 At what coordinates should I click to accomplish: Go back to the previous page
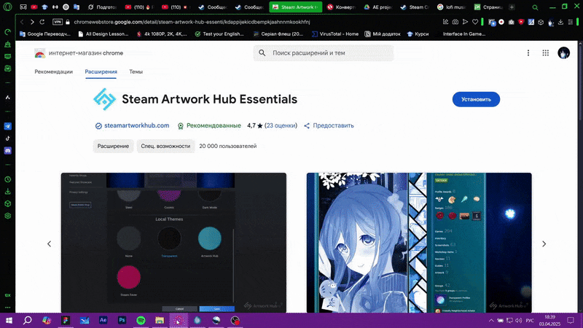pos(23,22)
